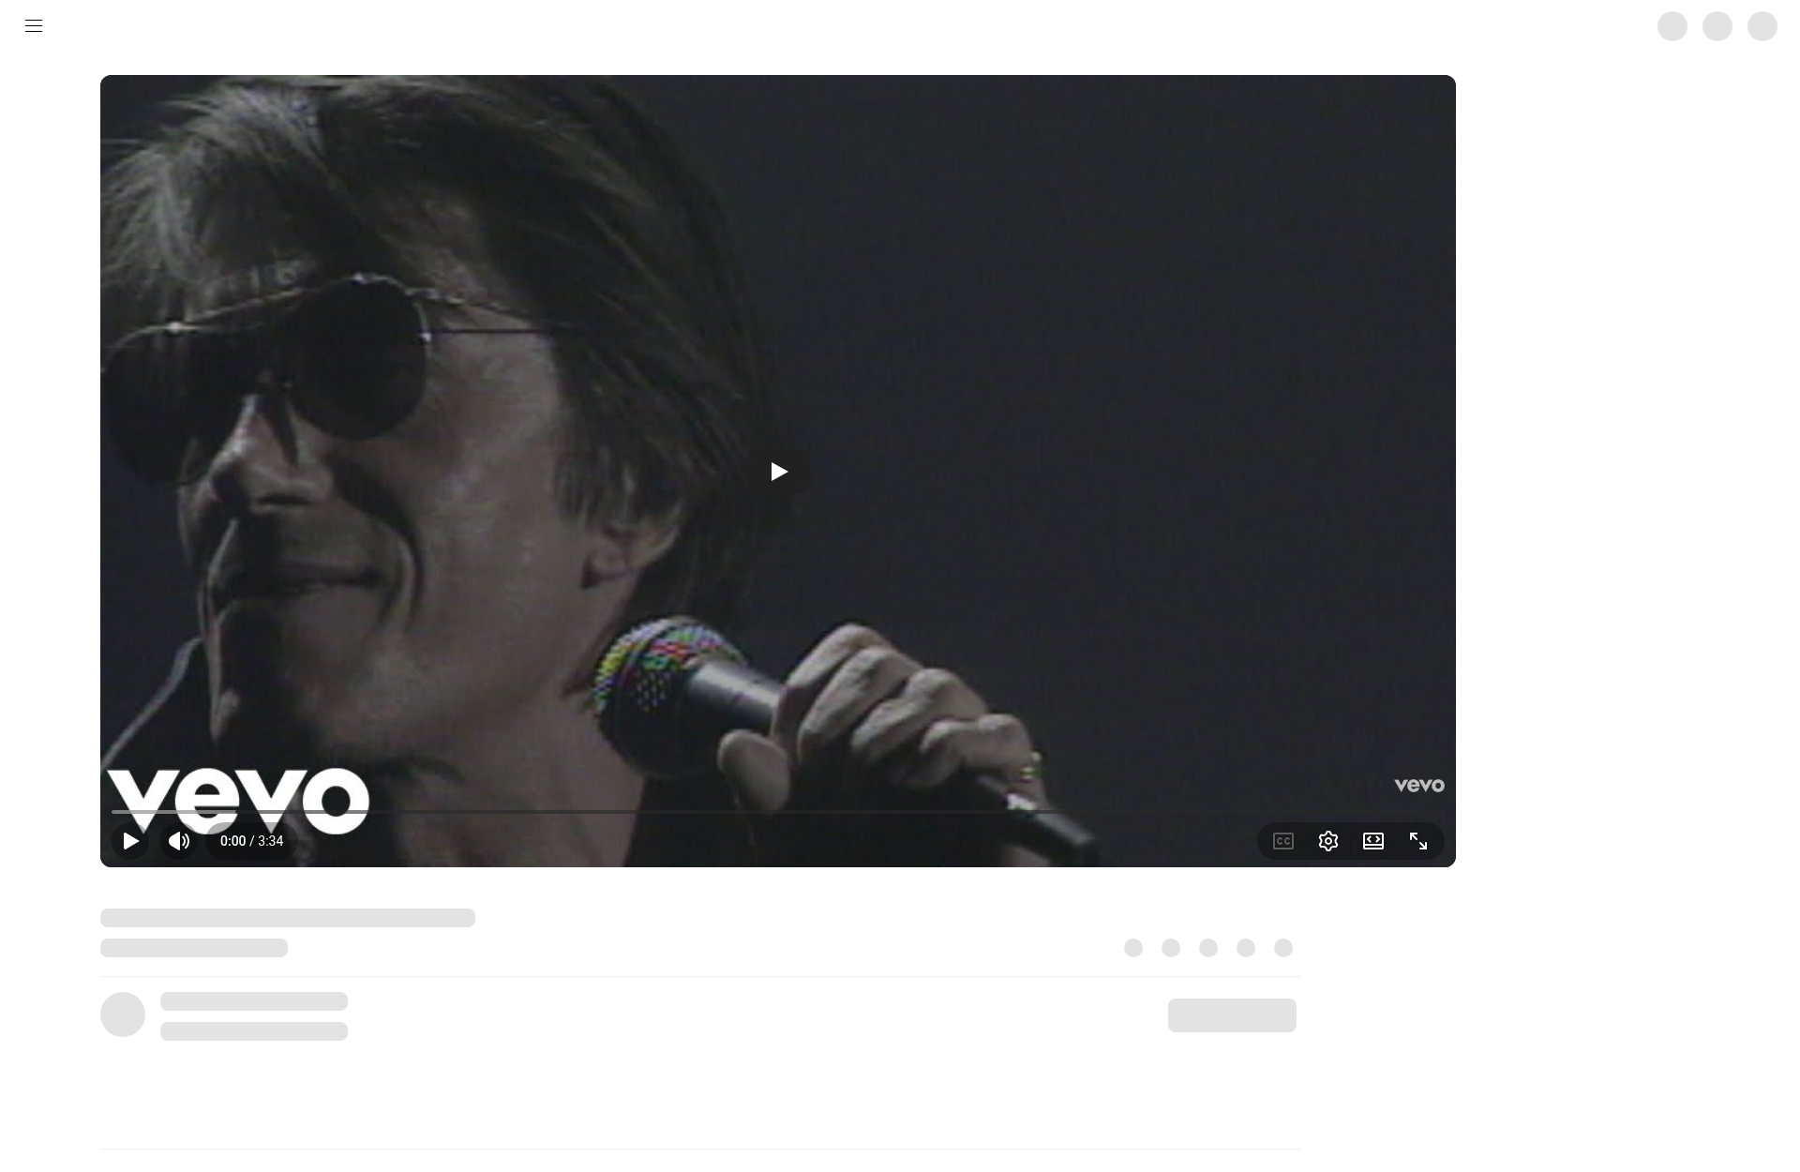
Task: Click the middle circle icon in the top-right header
Action: 1717,26
